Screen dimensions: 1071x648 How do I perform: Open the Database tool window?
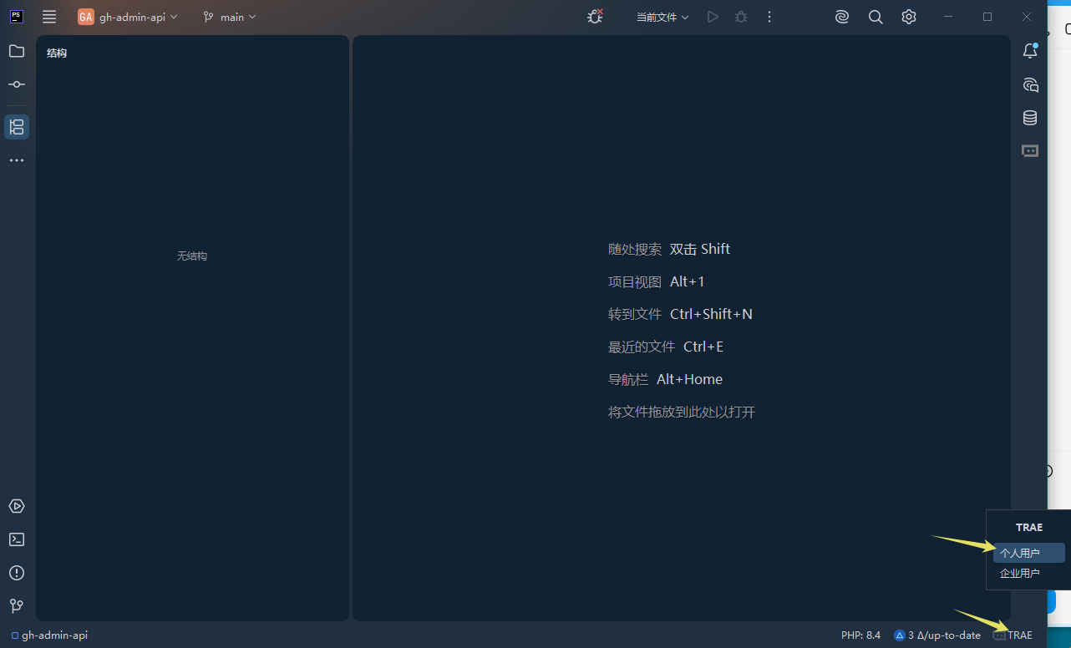point(1030,118)
